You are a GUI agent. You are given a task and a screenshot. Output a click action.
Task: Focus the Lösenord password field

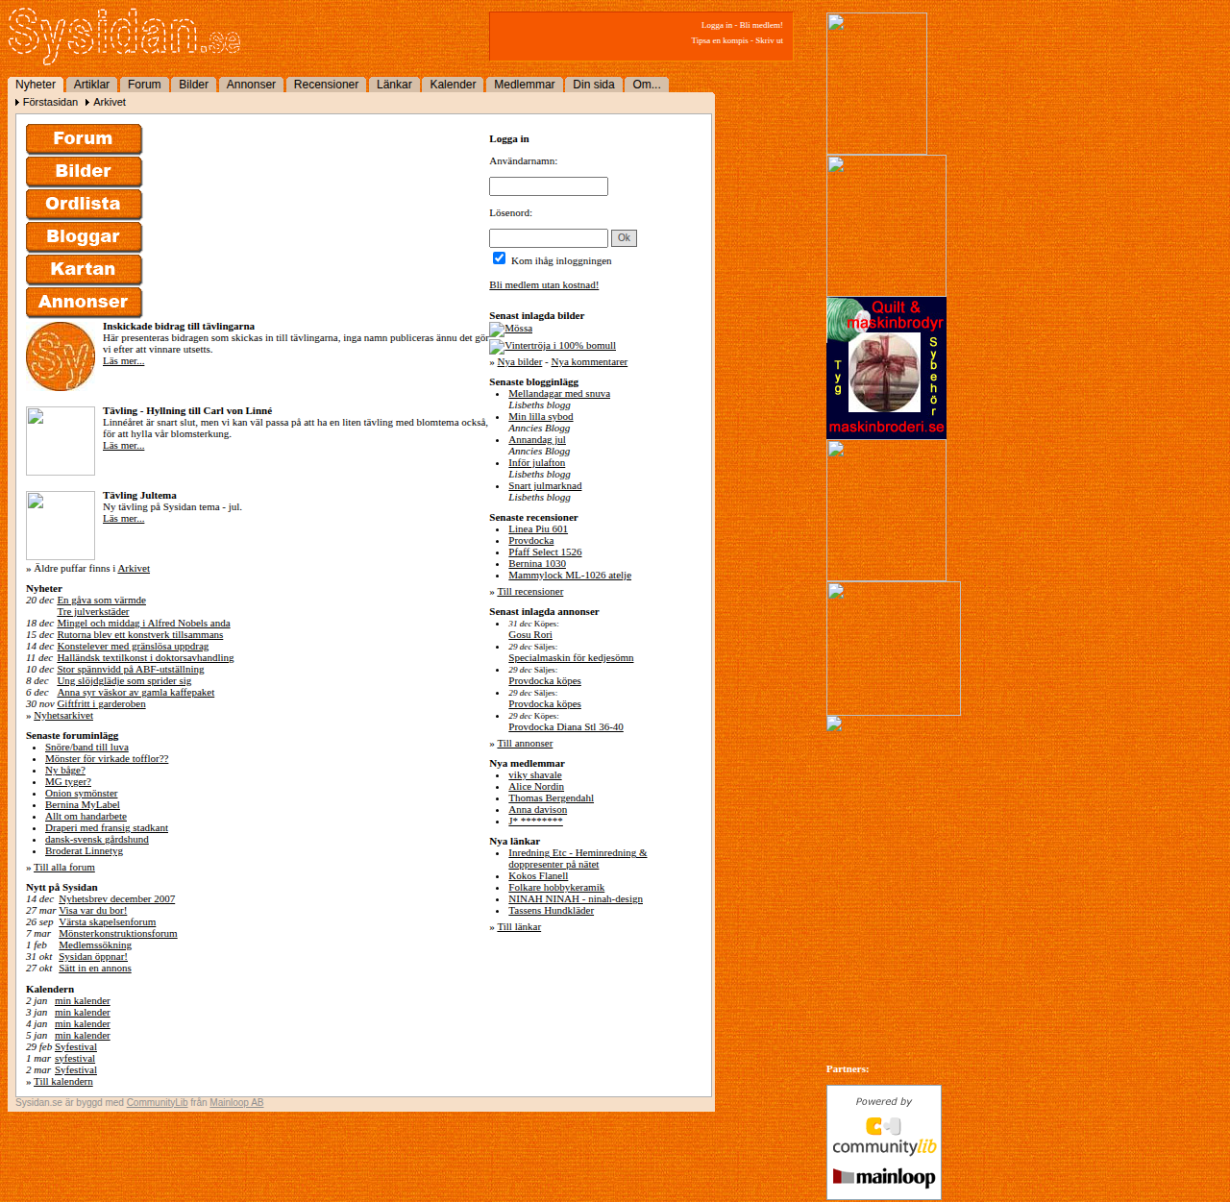tap(549, 238)
